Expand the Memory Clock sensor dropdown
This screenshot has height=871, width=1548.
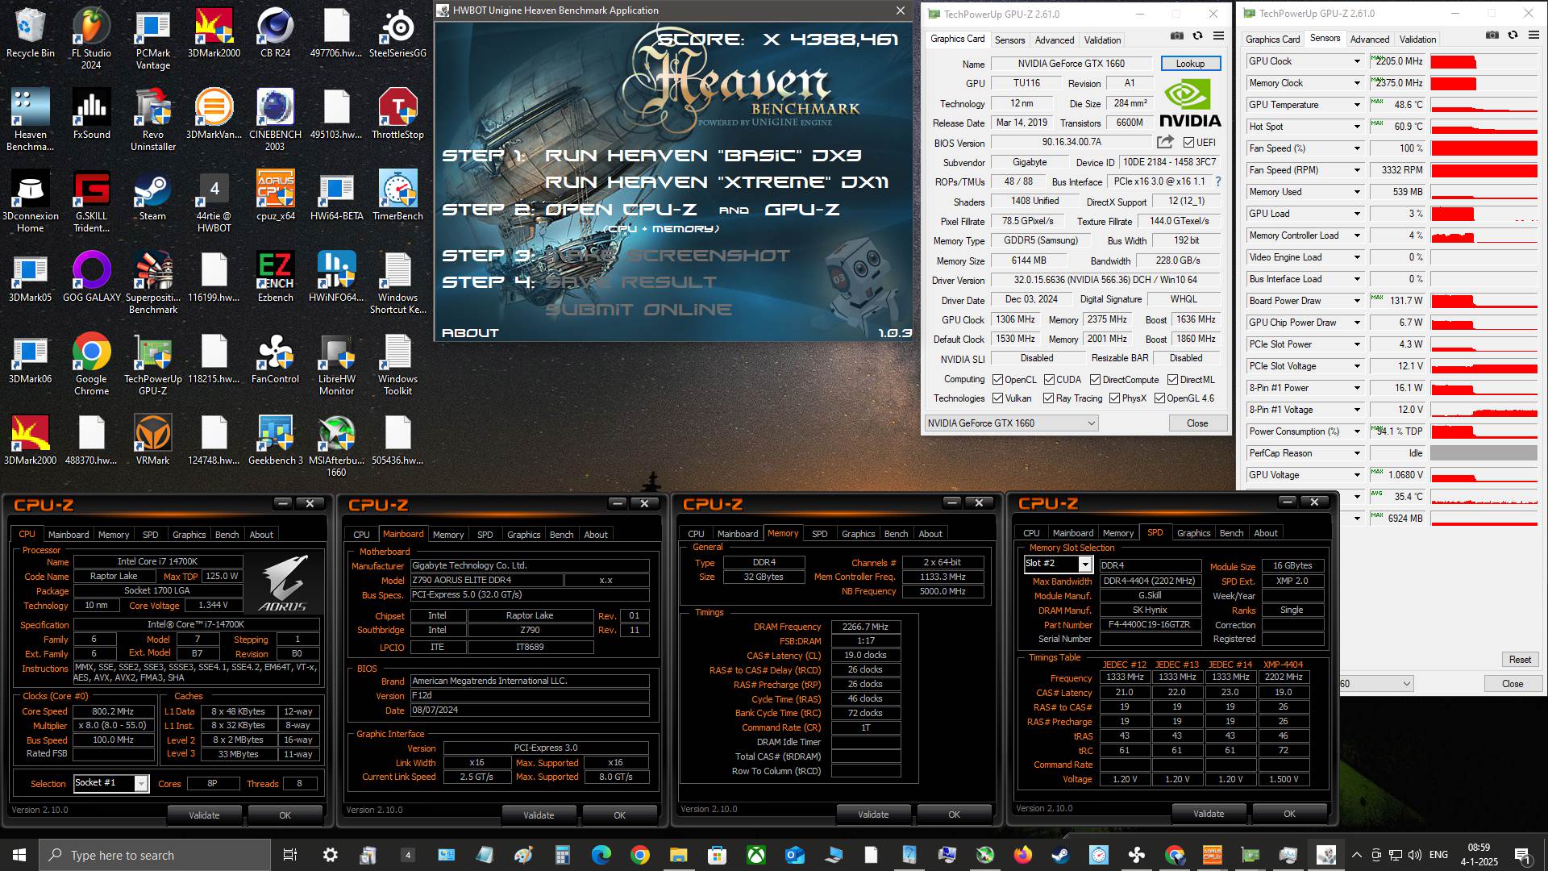point(1357,83)
